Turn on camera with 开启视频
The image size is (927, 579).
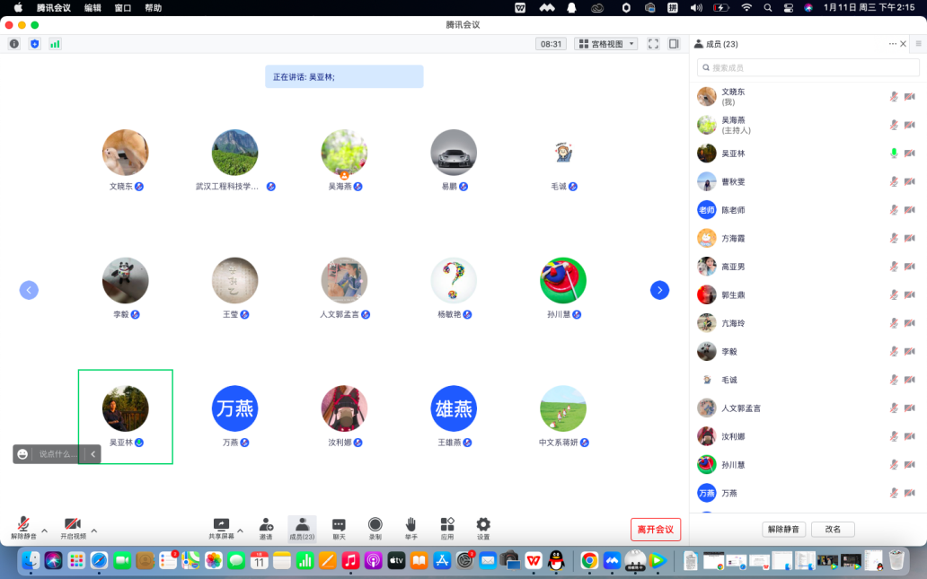point(73,527)
